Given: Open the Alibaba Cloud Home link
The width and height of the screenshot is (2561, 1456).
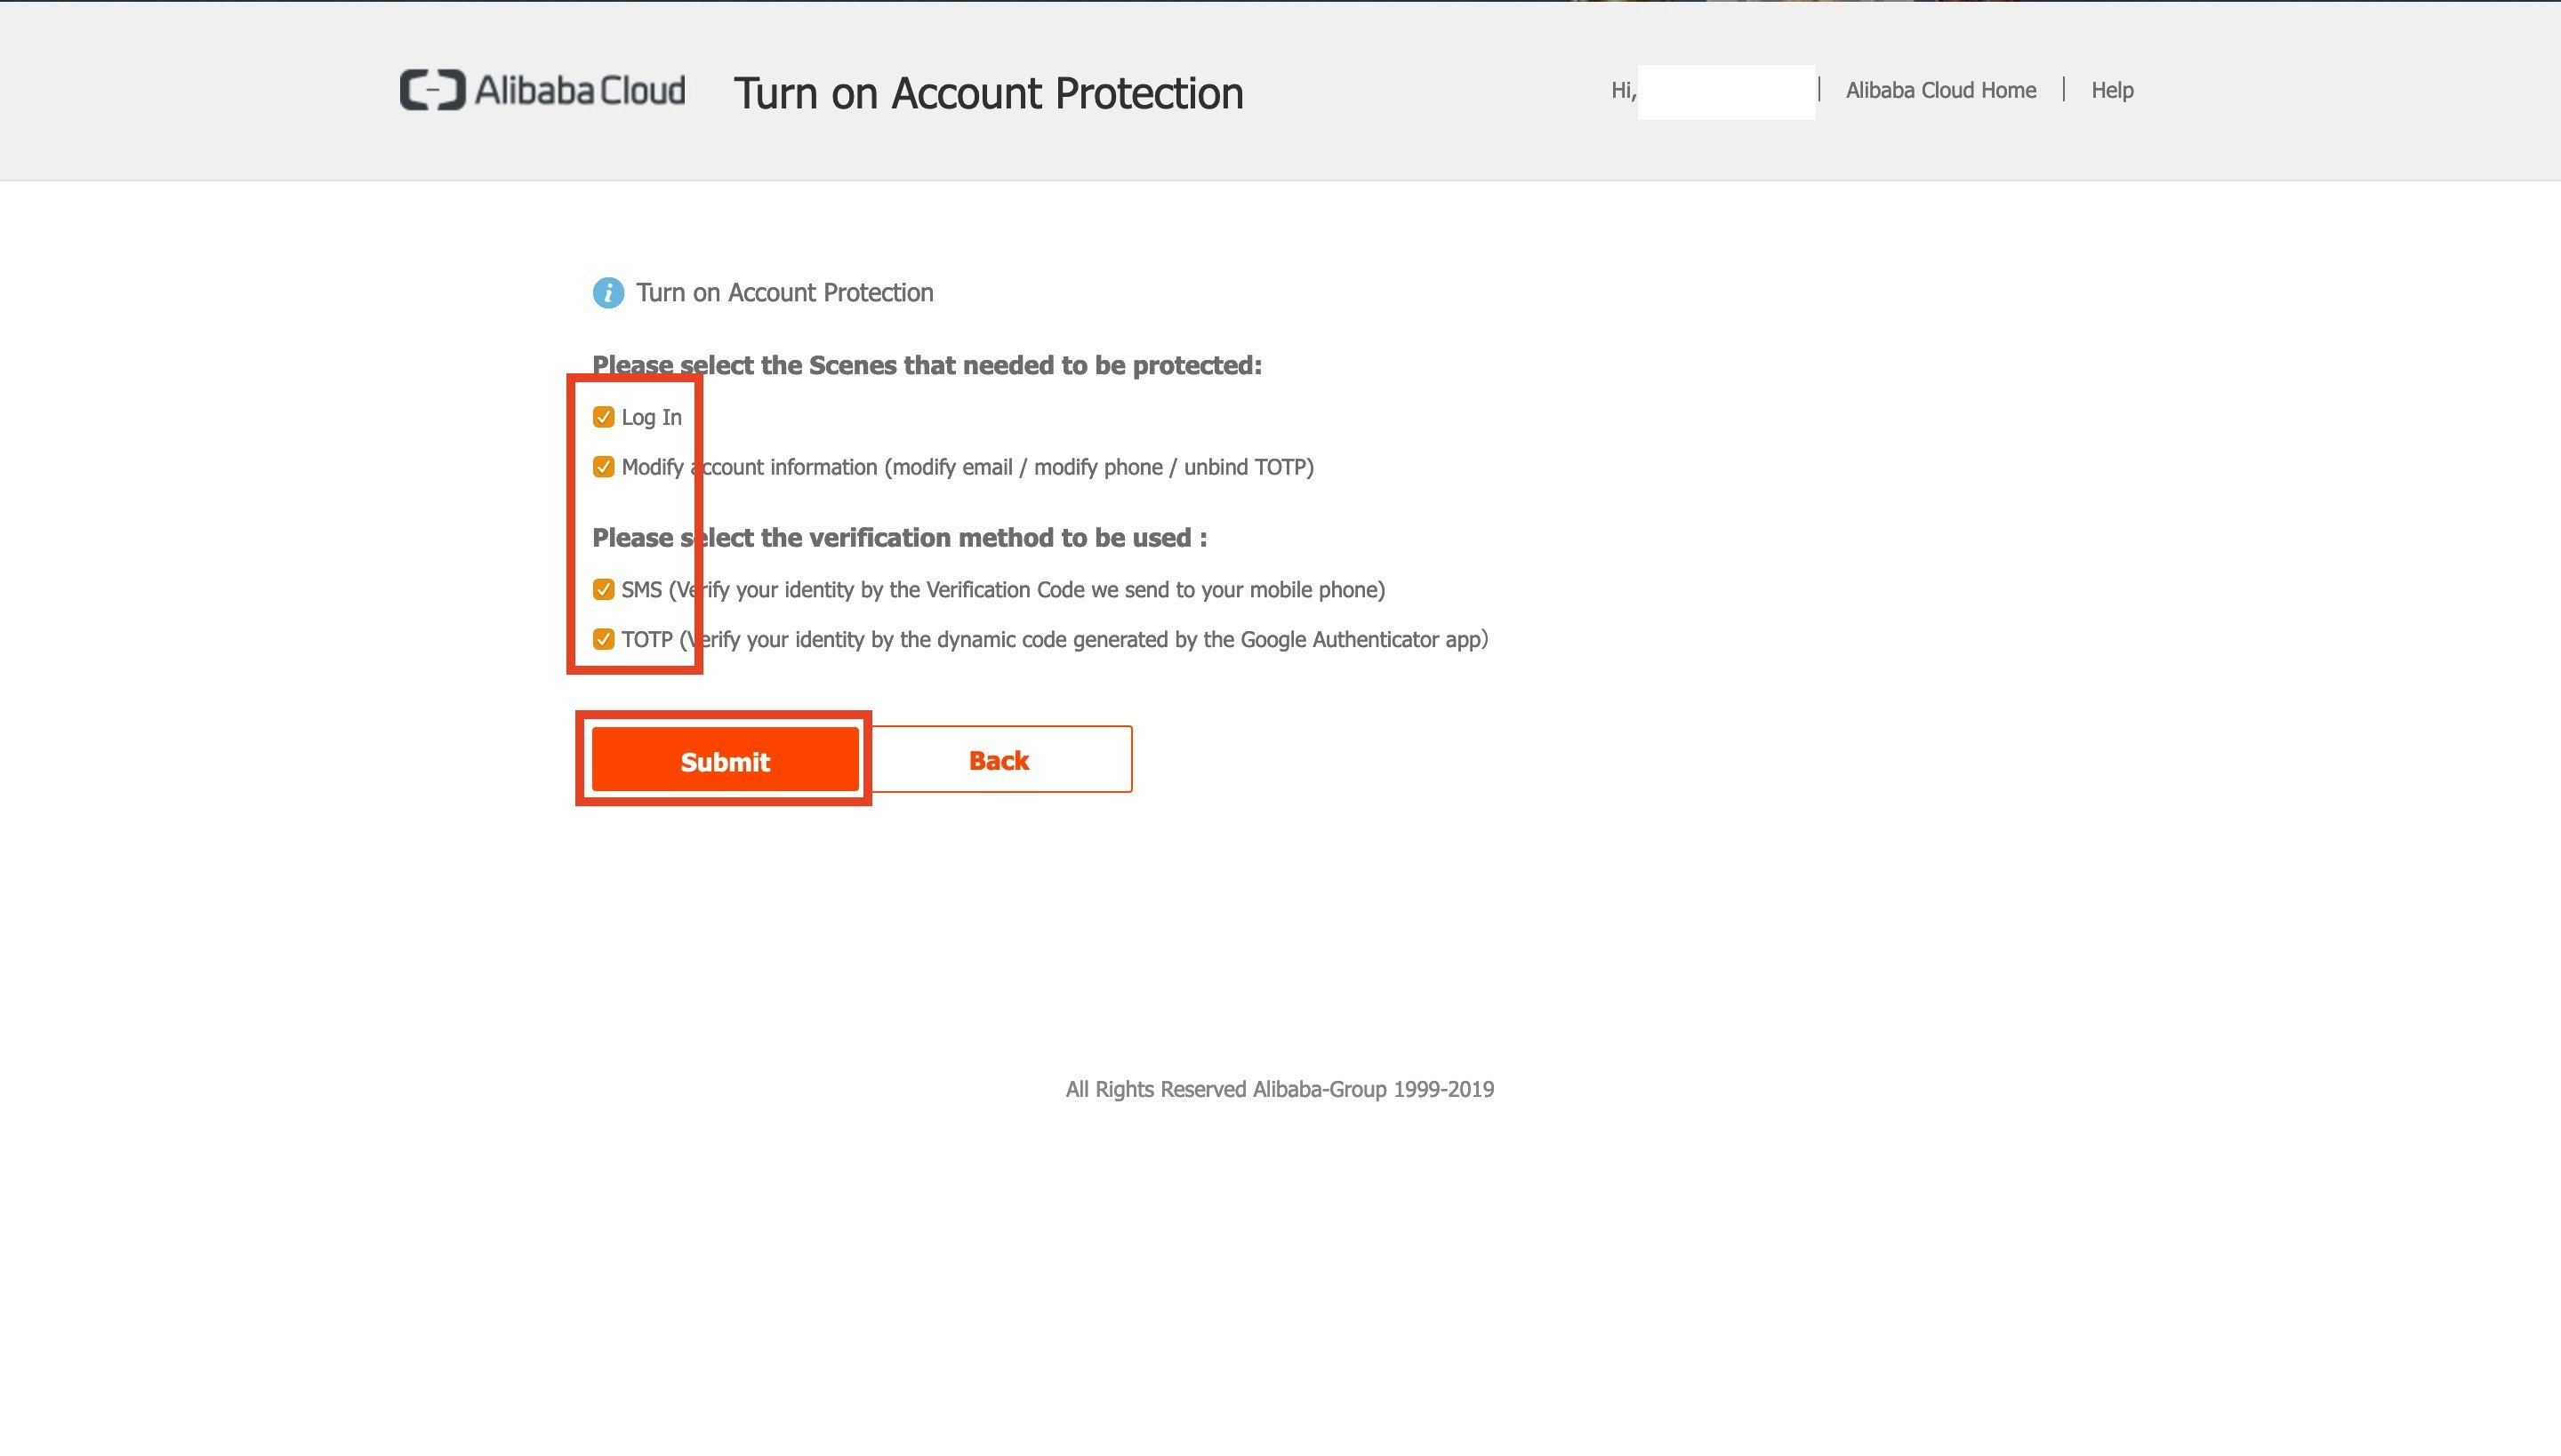Looking at the screenshot, I should (x=1940, y=91).
